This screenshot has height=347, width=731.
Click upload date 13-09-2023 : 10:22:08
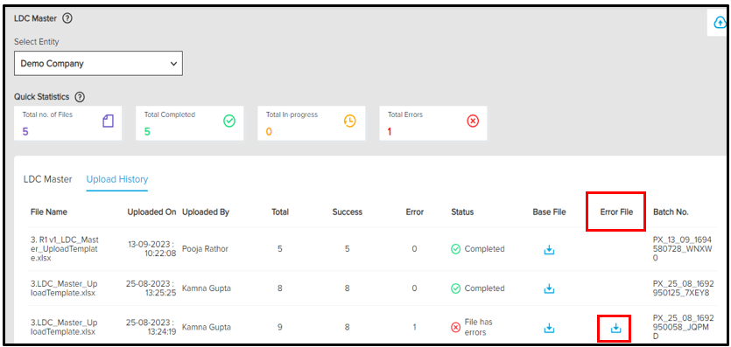[152, 249]
